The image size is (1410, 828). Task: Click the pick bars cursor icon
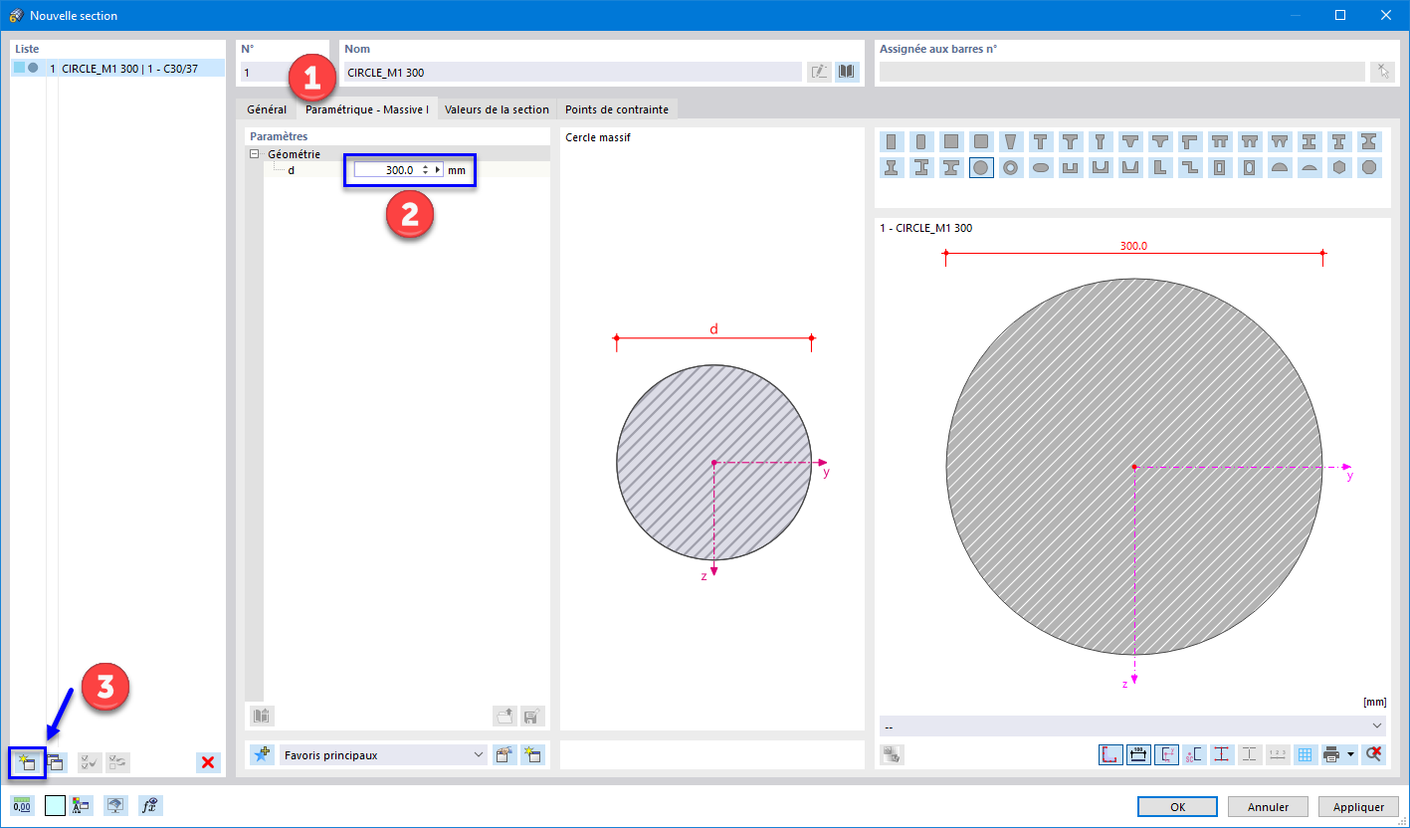click(1382, 72)
